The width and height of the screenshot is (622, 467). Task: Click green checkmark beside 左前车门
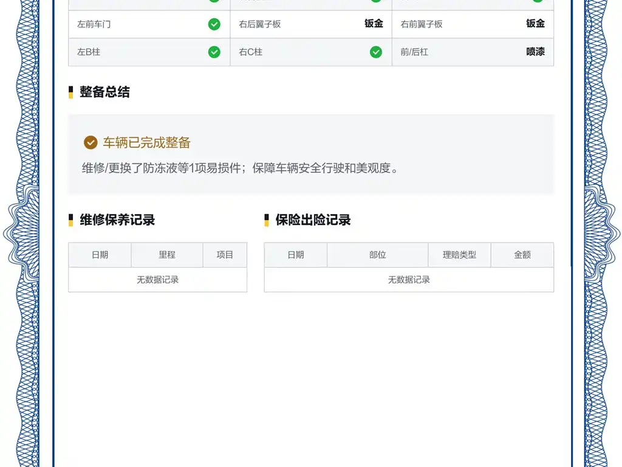point(214,24)
